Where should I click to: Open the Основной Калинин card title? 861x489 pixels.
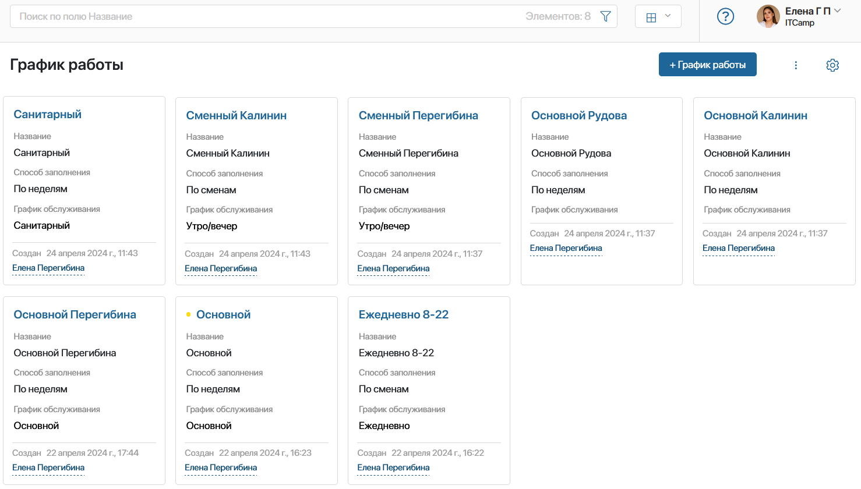pyautogui.click(x=756, y=115)
